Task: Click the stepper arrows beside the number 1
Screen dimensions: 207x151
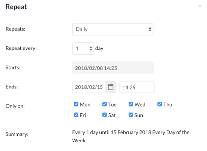Action: [x=91, y=48]
